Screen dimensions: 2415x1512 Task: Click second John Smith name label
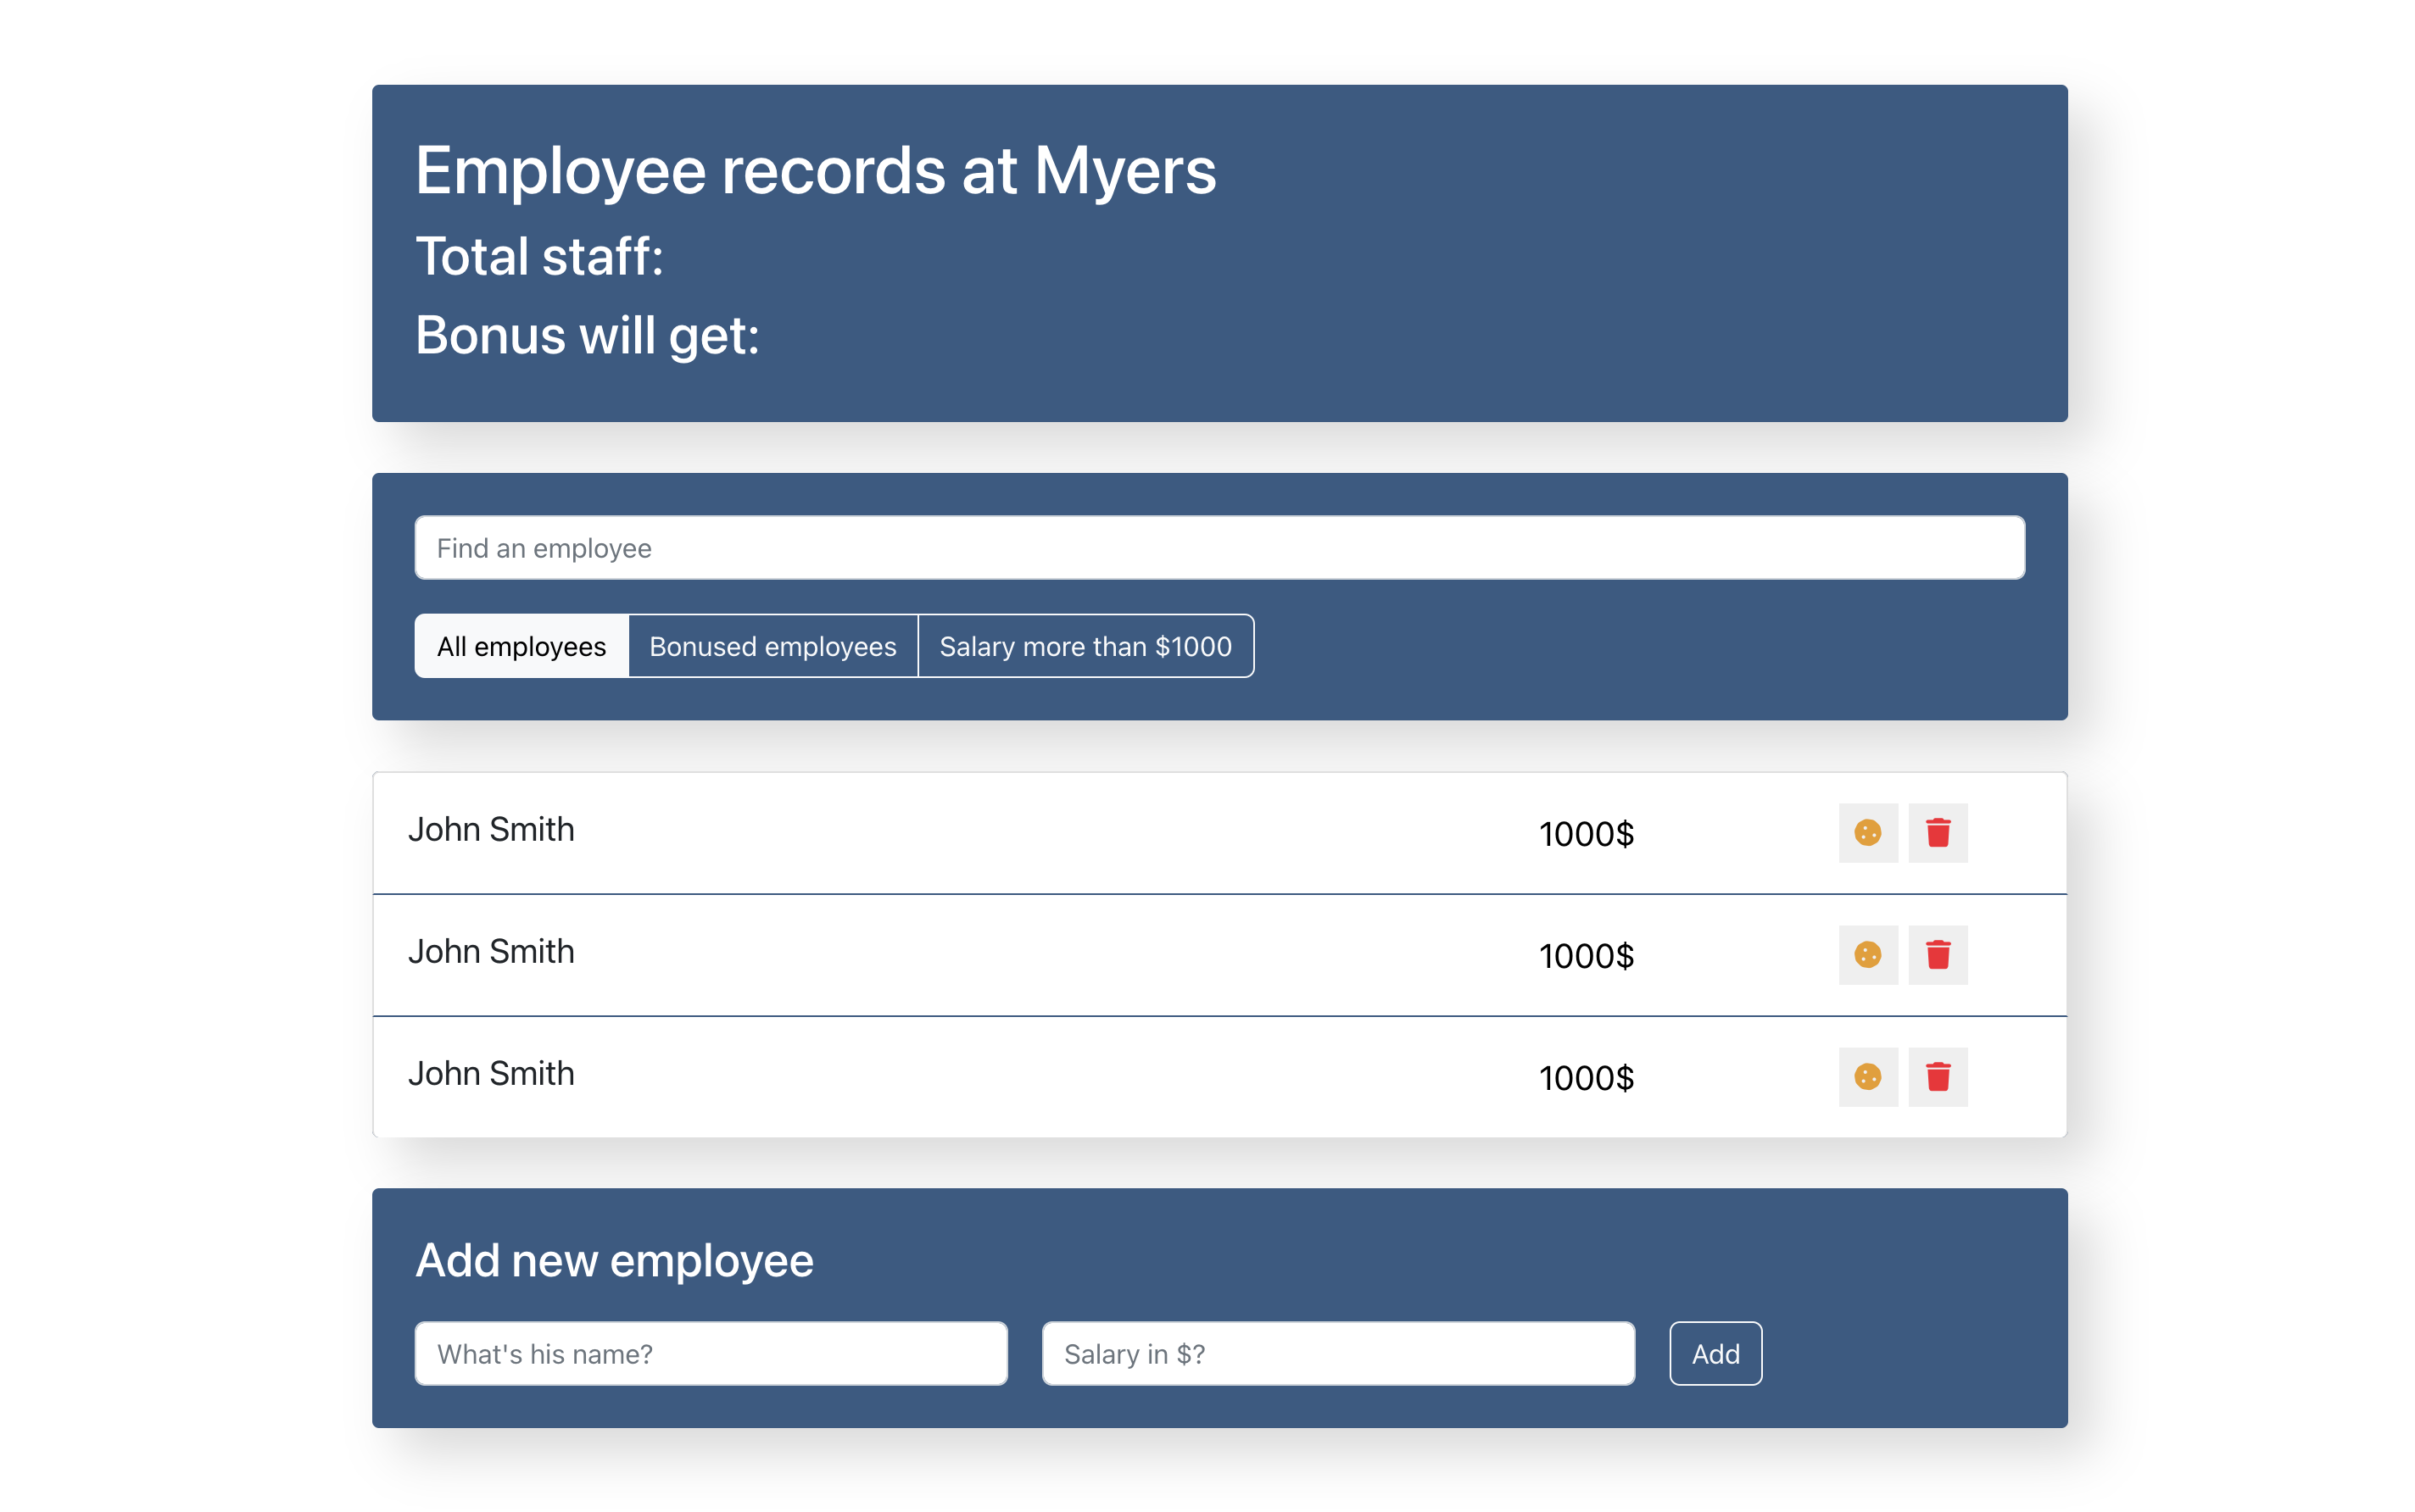pyautogui.click(x=491, y=951)
